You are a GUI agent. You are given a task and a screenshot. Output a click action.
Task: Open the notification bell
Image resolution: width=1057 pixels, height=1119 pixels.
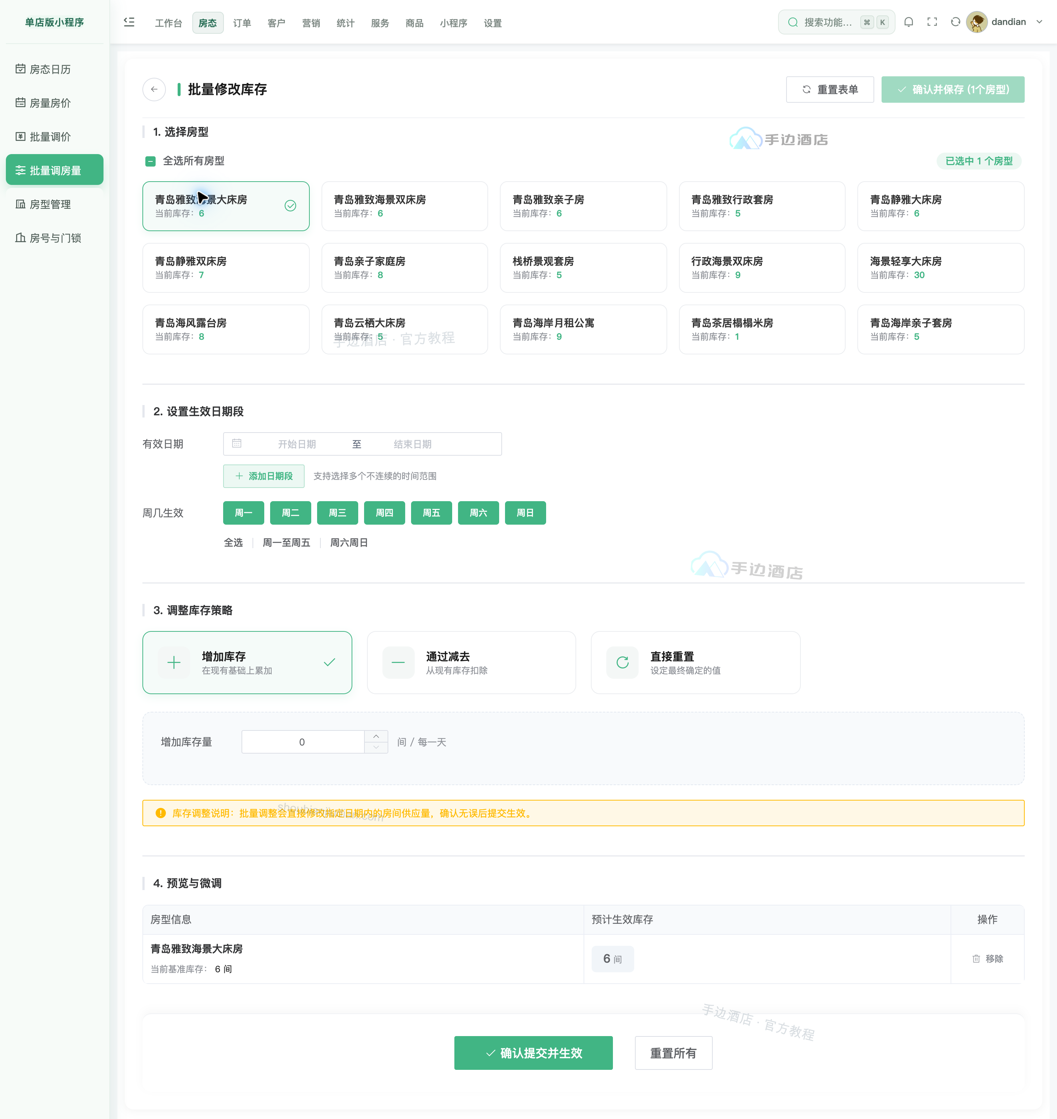[x=908, y=22]
